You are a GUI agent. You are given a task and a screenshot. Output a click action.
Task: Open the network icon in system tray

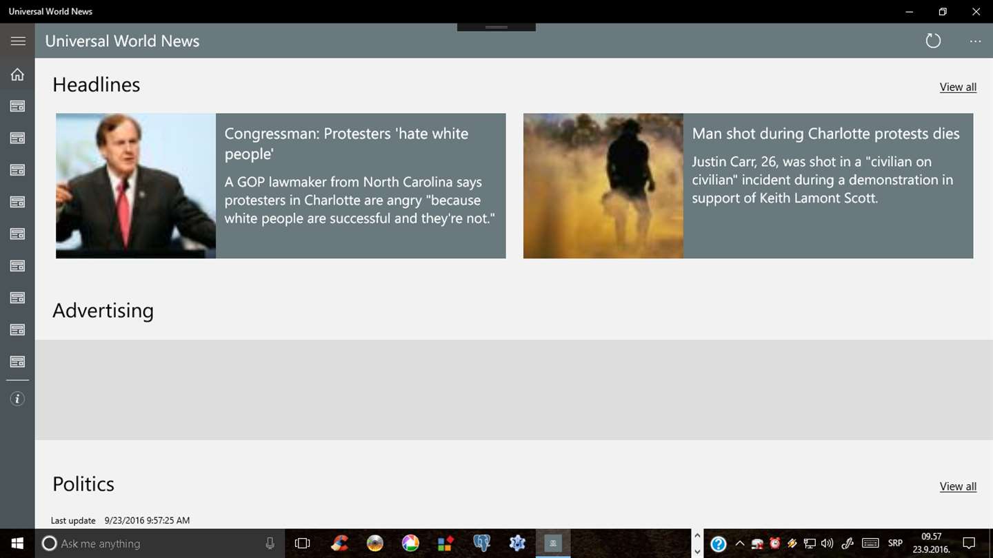(810, 544)
